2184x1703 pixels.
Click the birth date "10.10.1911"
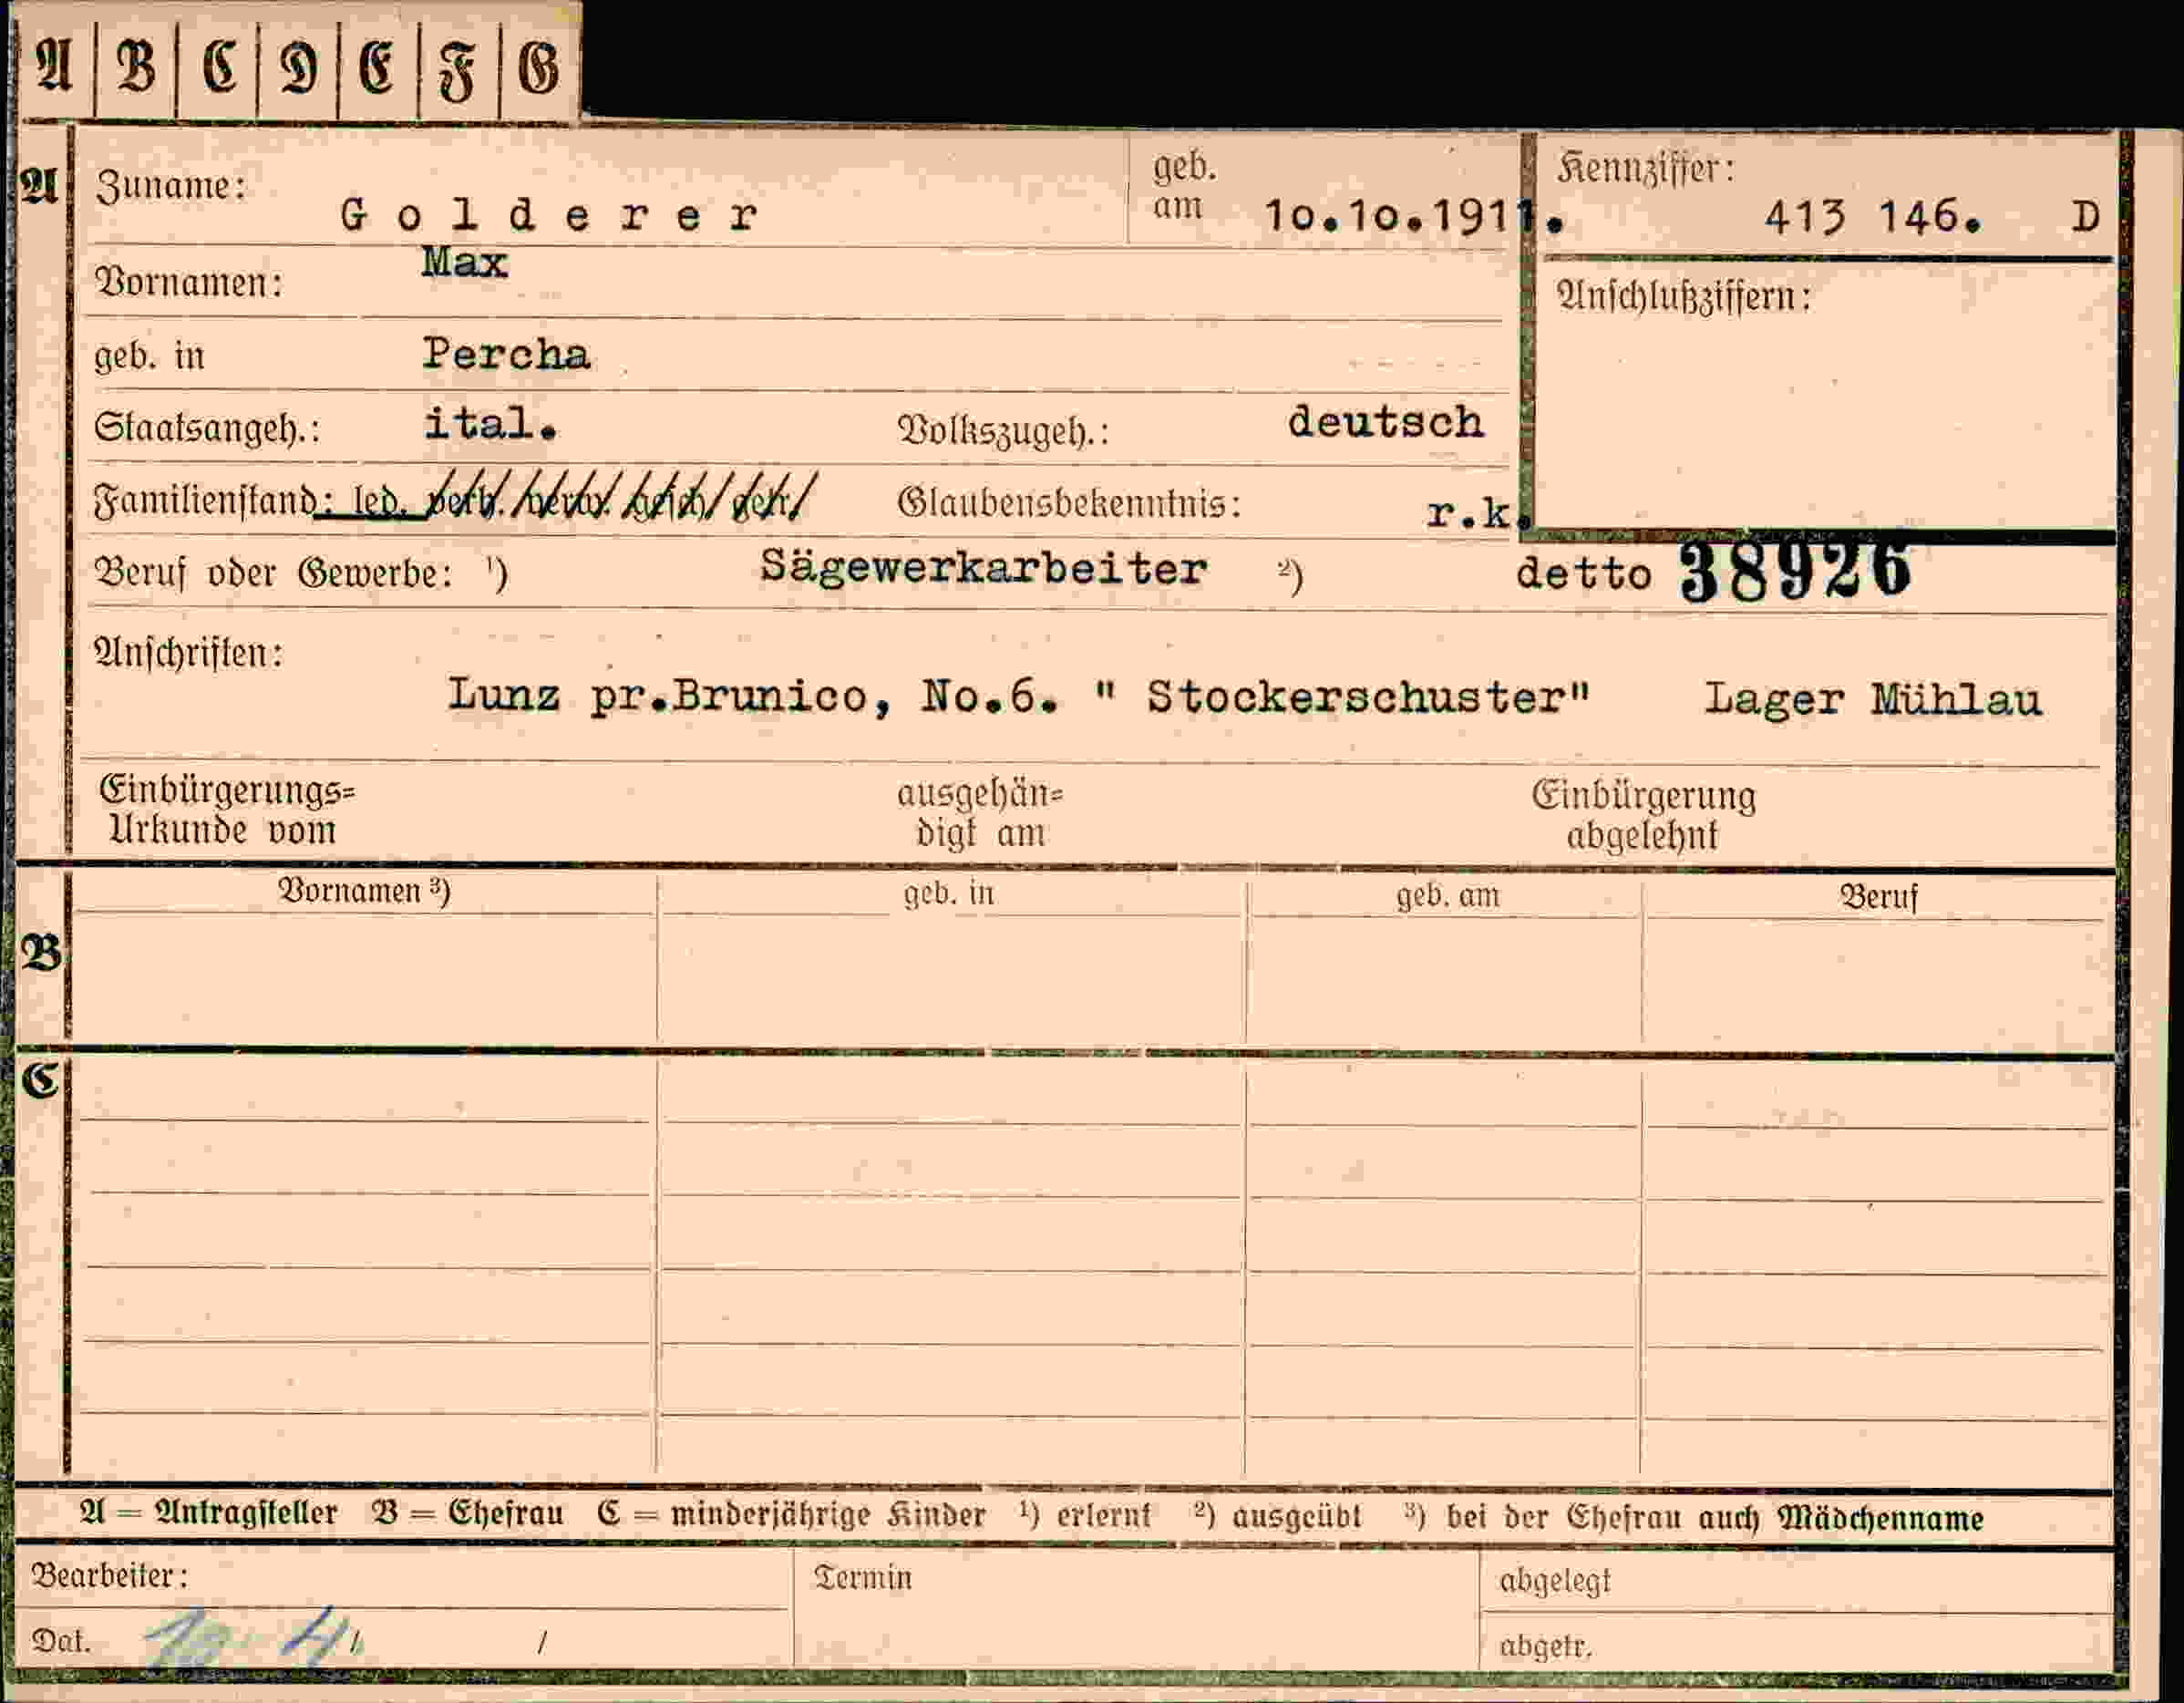click(x=1412, y=216)
